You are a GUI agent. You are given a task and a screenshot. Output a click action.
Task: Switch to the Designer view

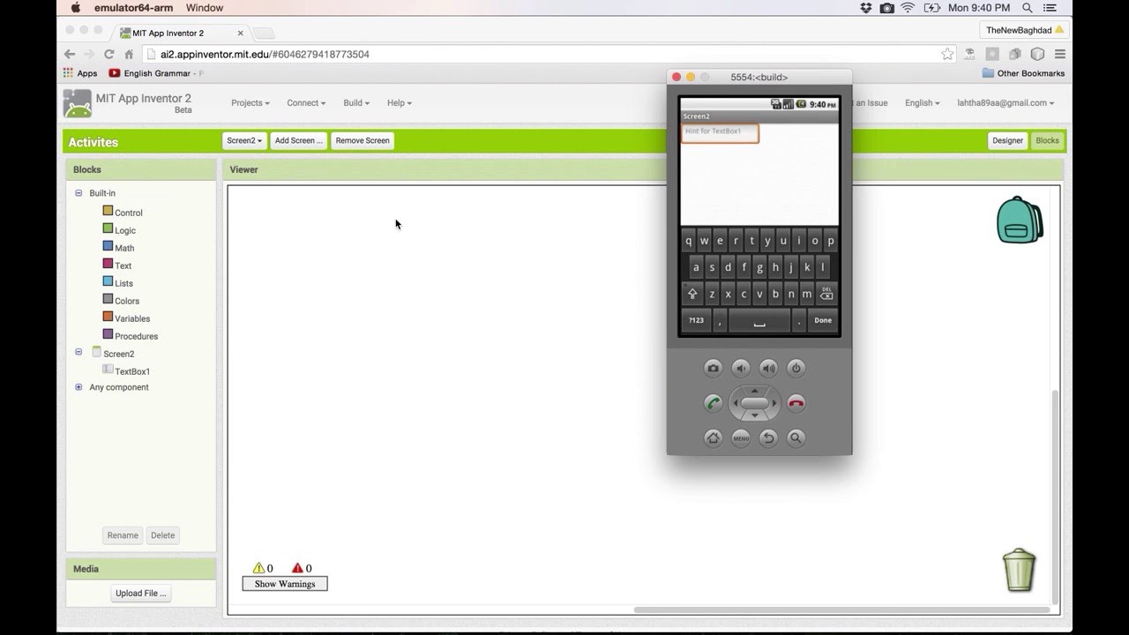1007,140
